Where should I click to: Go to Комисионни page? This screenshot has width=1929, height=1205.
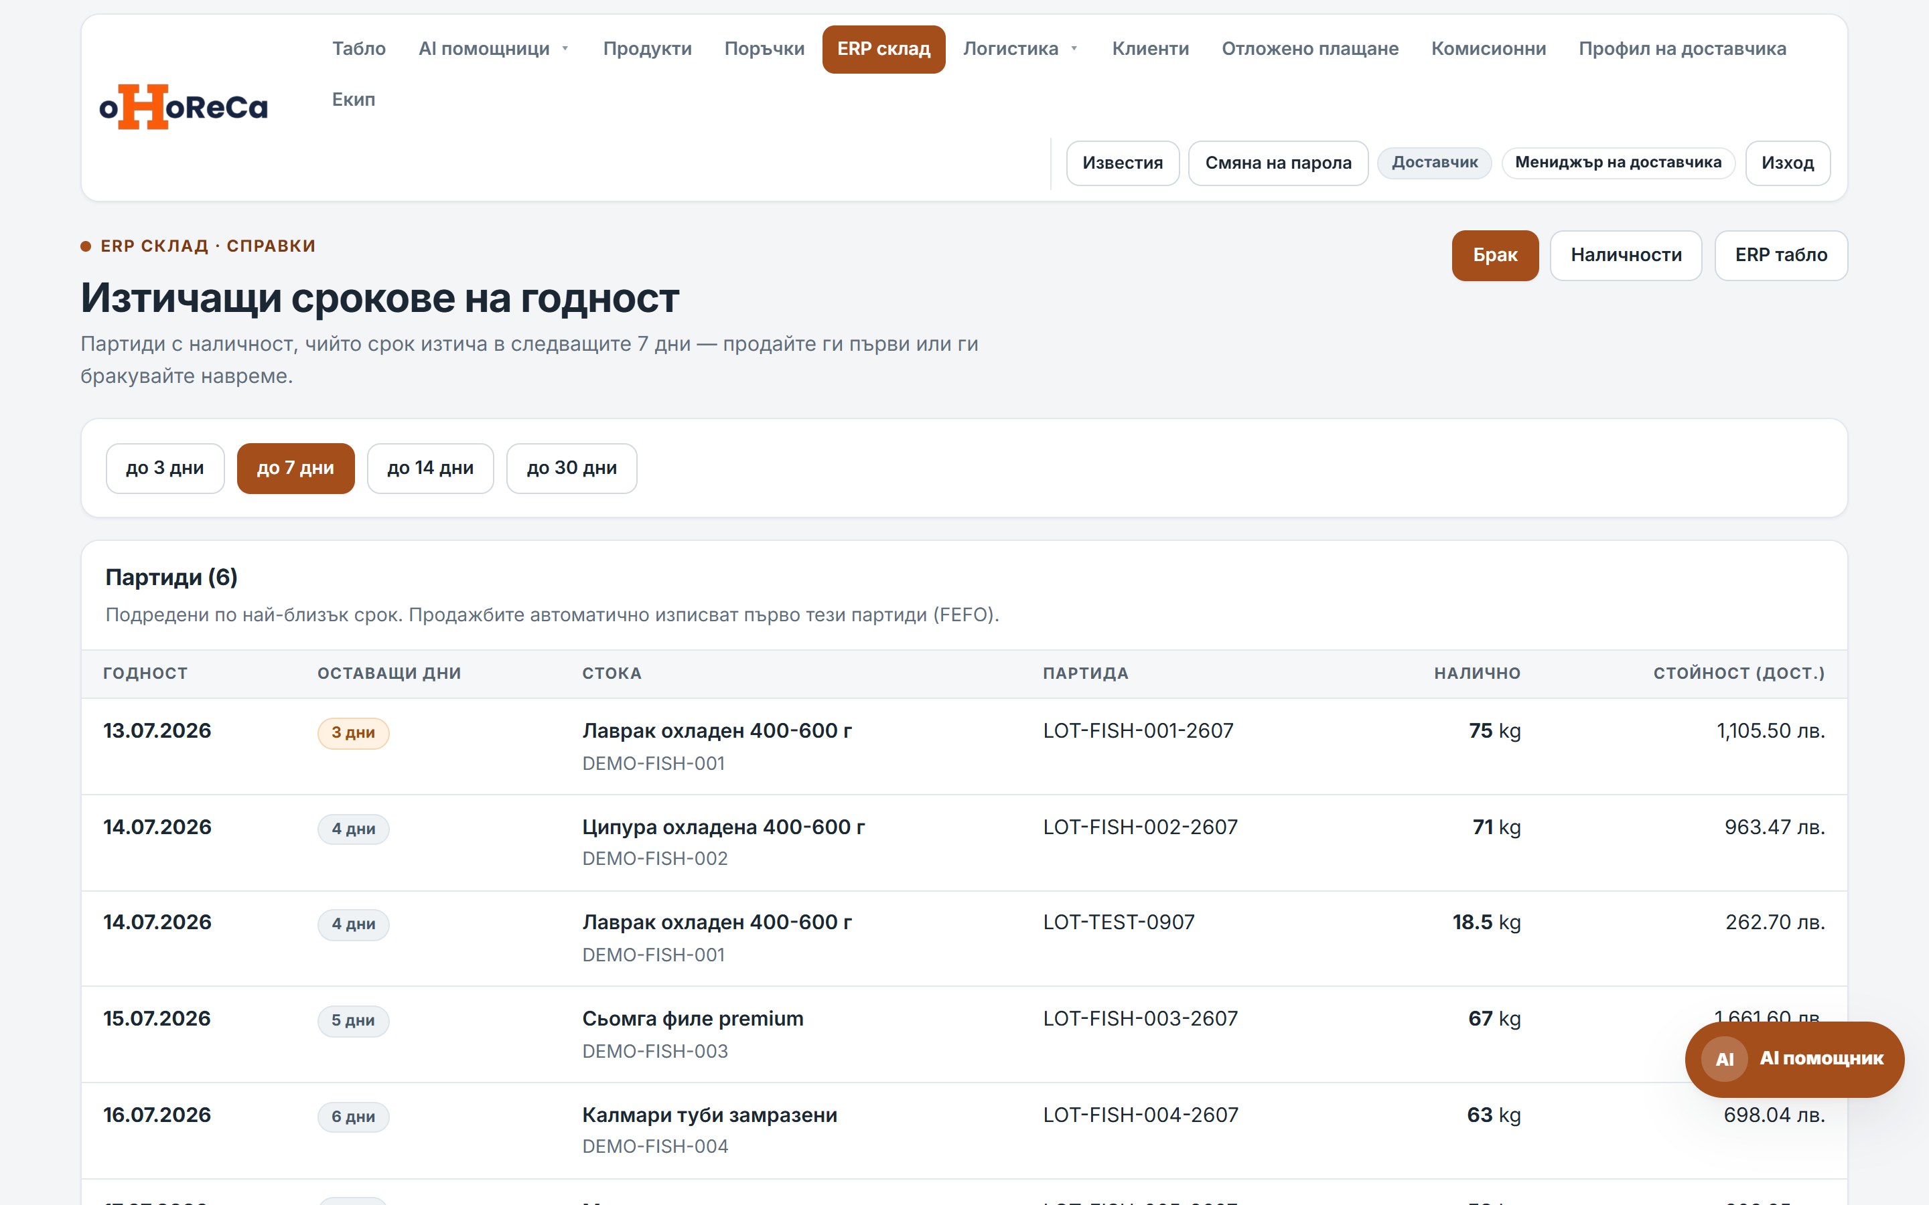point(1488,49)
